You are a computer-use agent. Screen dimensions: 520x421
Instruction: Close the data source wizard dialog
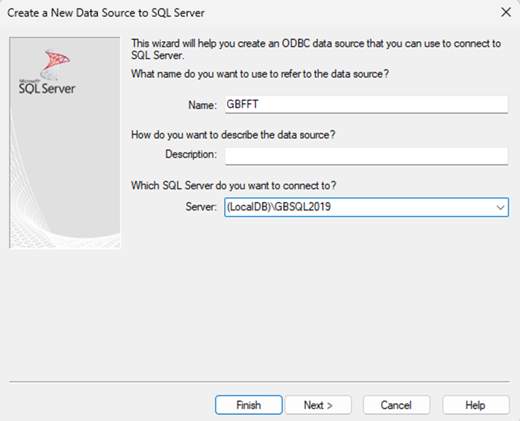[x=506, y=12]
